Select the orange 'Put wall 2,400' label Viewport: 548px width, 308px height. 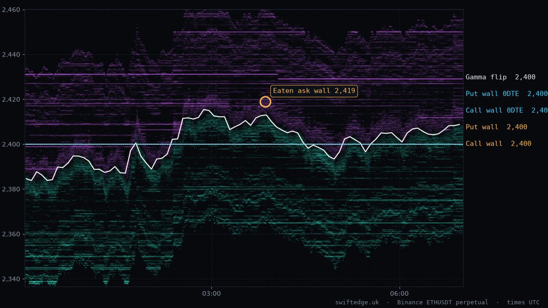[x=496, y=127]
